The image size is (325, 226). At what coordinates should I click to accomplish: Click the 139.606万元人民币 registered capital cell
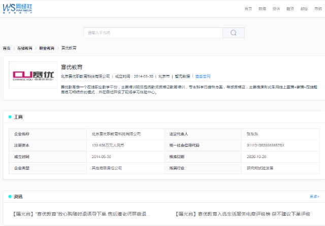125,145
